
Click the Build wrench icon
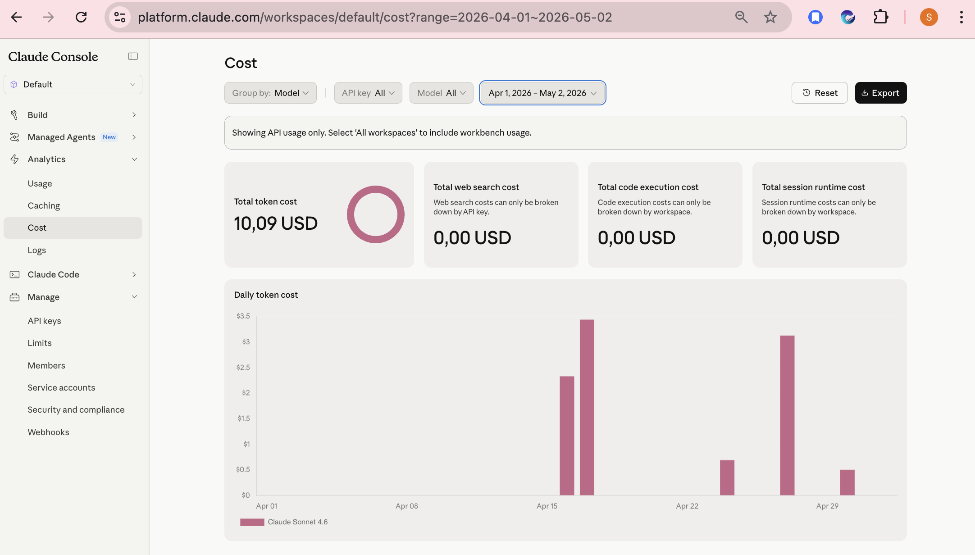tap(14, 115)
